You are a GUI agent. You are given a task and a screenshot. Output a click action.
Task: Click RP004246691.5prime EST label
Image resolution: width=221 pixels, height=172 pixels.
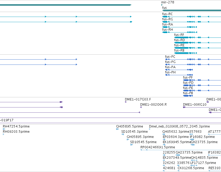(158, 147)
